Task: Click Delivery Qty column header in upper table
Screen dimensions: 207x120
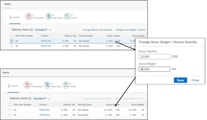Action: pyautogui.click(x=70, y=36)
